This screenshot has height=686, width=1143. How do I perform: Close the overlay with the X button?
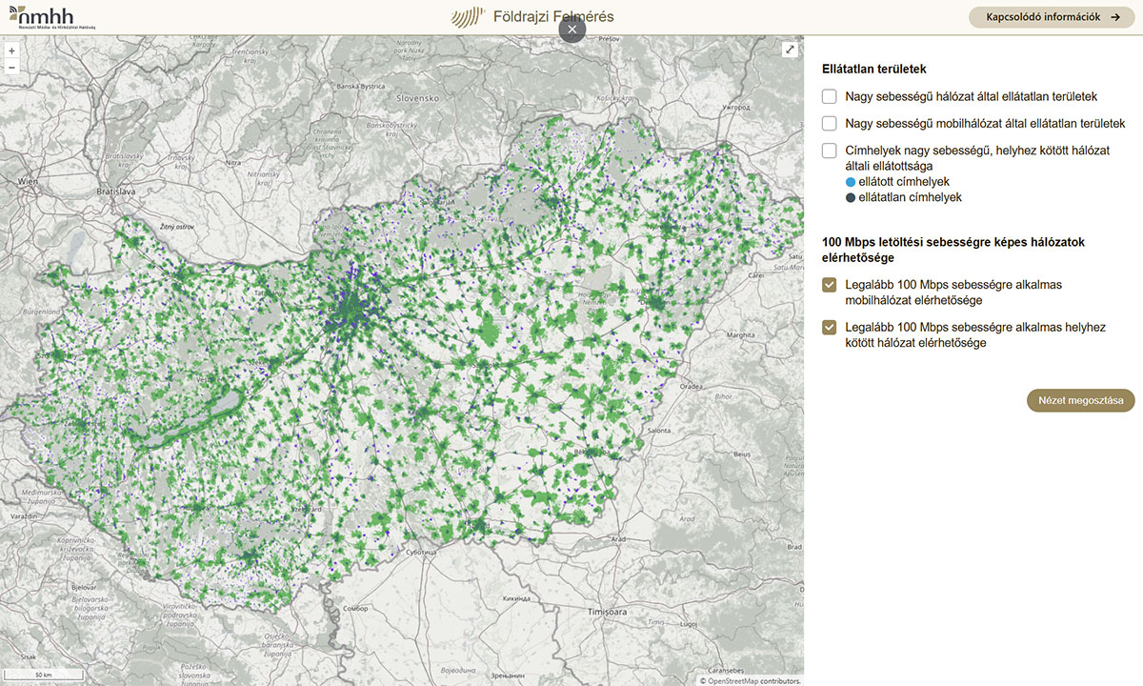571,30
